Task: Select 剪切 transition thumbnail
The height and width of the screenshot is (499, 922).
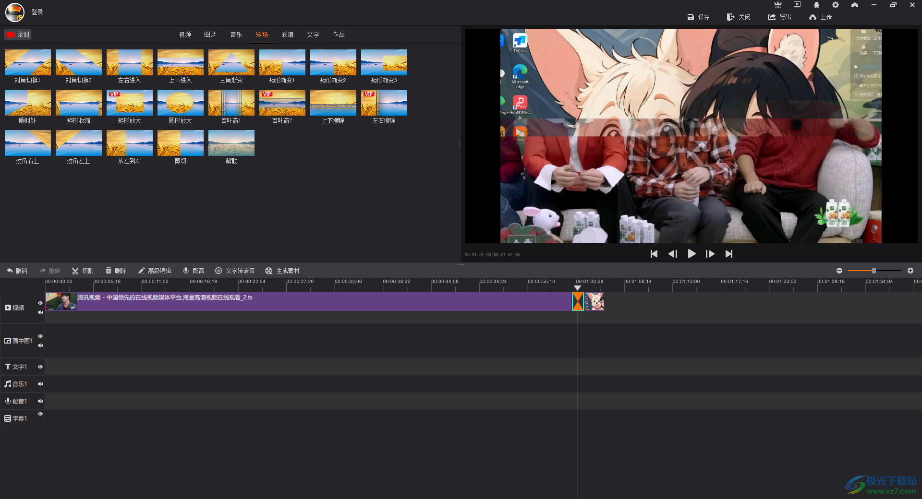Action: (181, 143)
